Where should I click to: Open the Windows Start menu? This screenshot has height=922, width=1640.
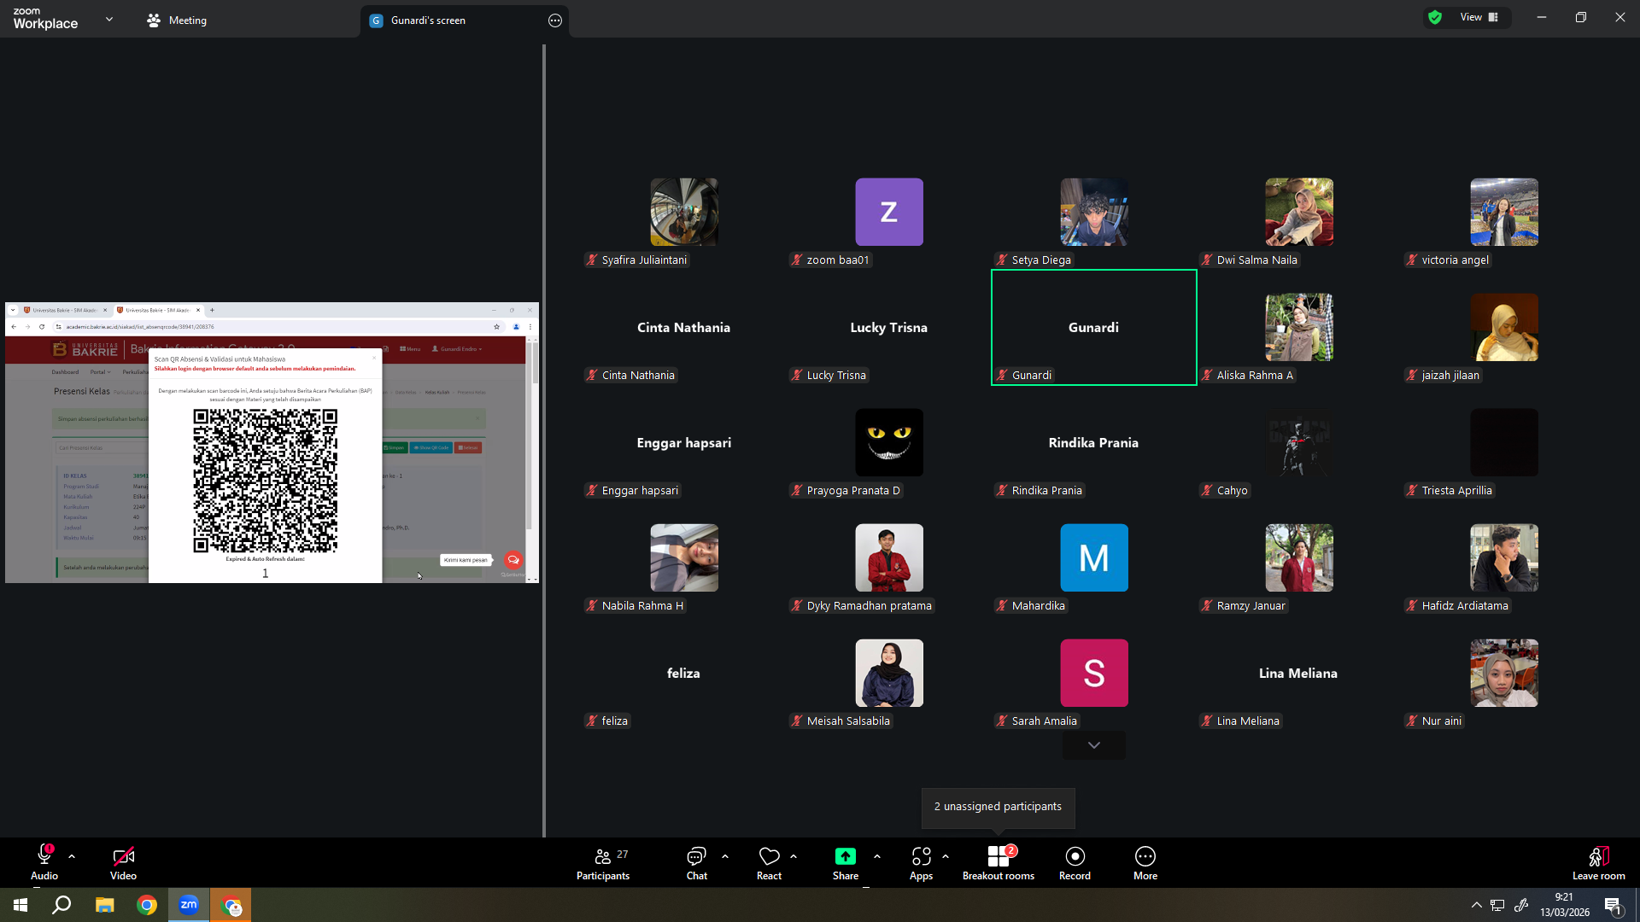pos(20,905)
